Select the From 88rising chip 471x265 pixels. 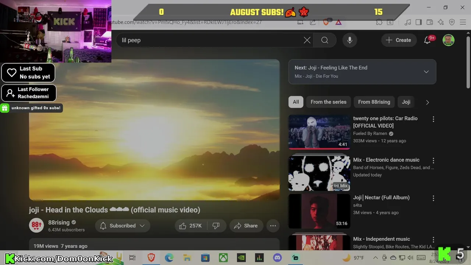[x=374, y=102]
